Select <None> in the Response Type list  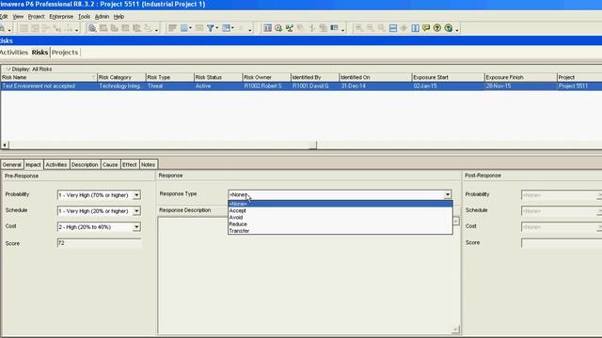pos(341,204)
